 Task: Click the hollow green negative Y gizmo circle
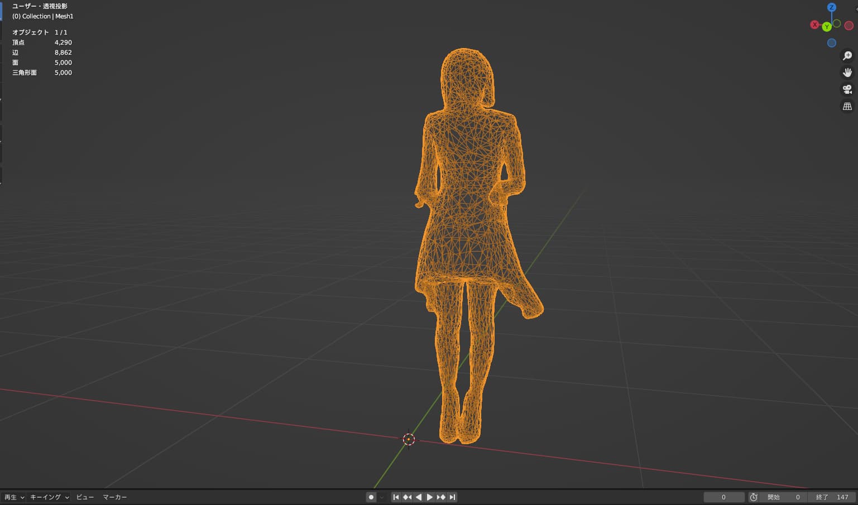click(x=837, y=23)
